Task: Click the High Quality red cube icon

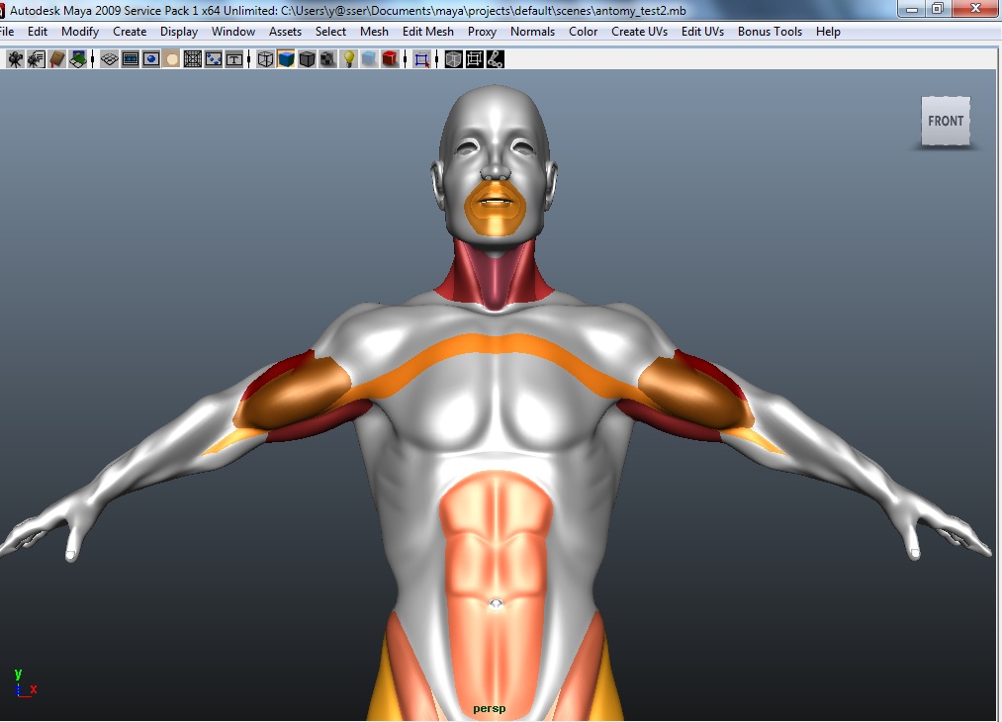Action: tap(390, 59)
